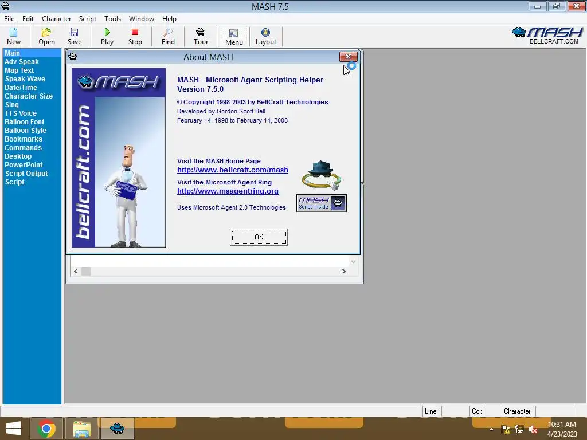
Task: Select Desktop in the sidebar
Action: pyautogui.click(x=32, y=156)
